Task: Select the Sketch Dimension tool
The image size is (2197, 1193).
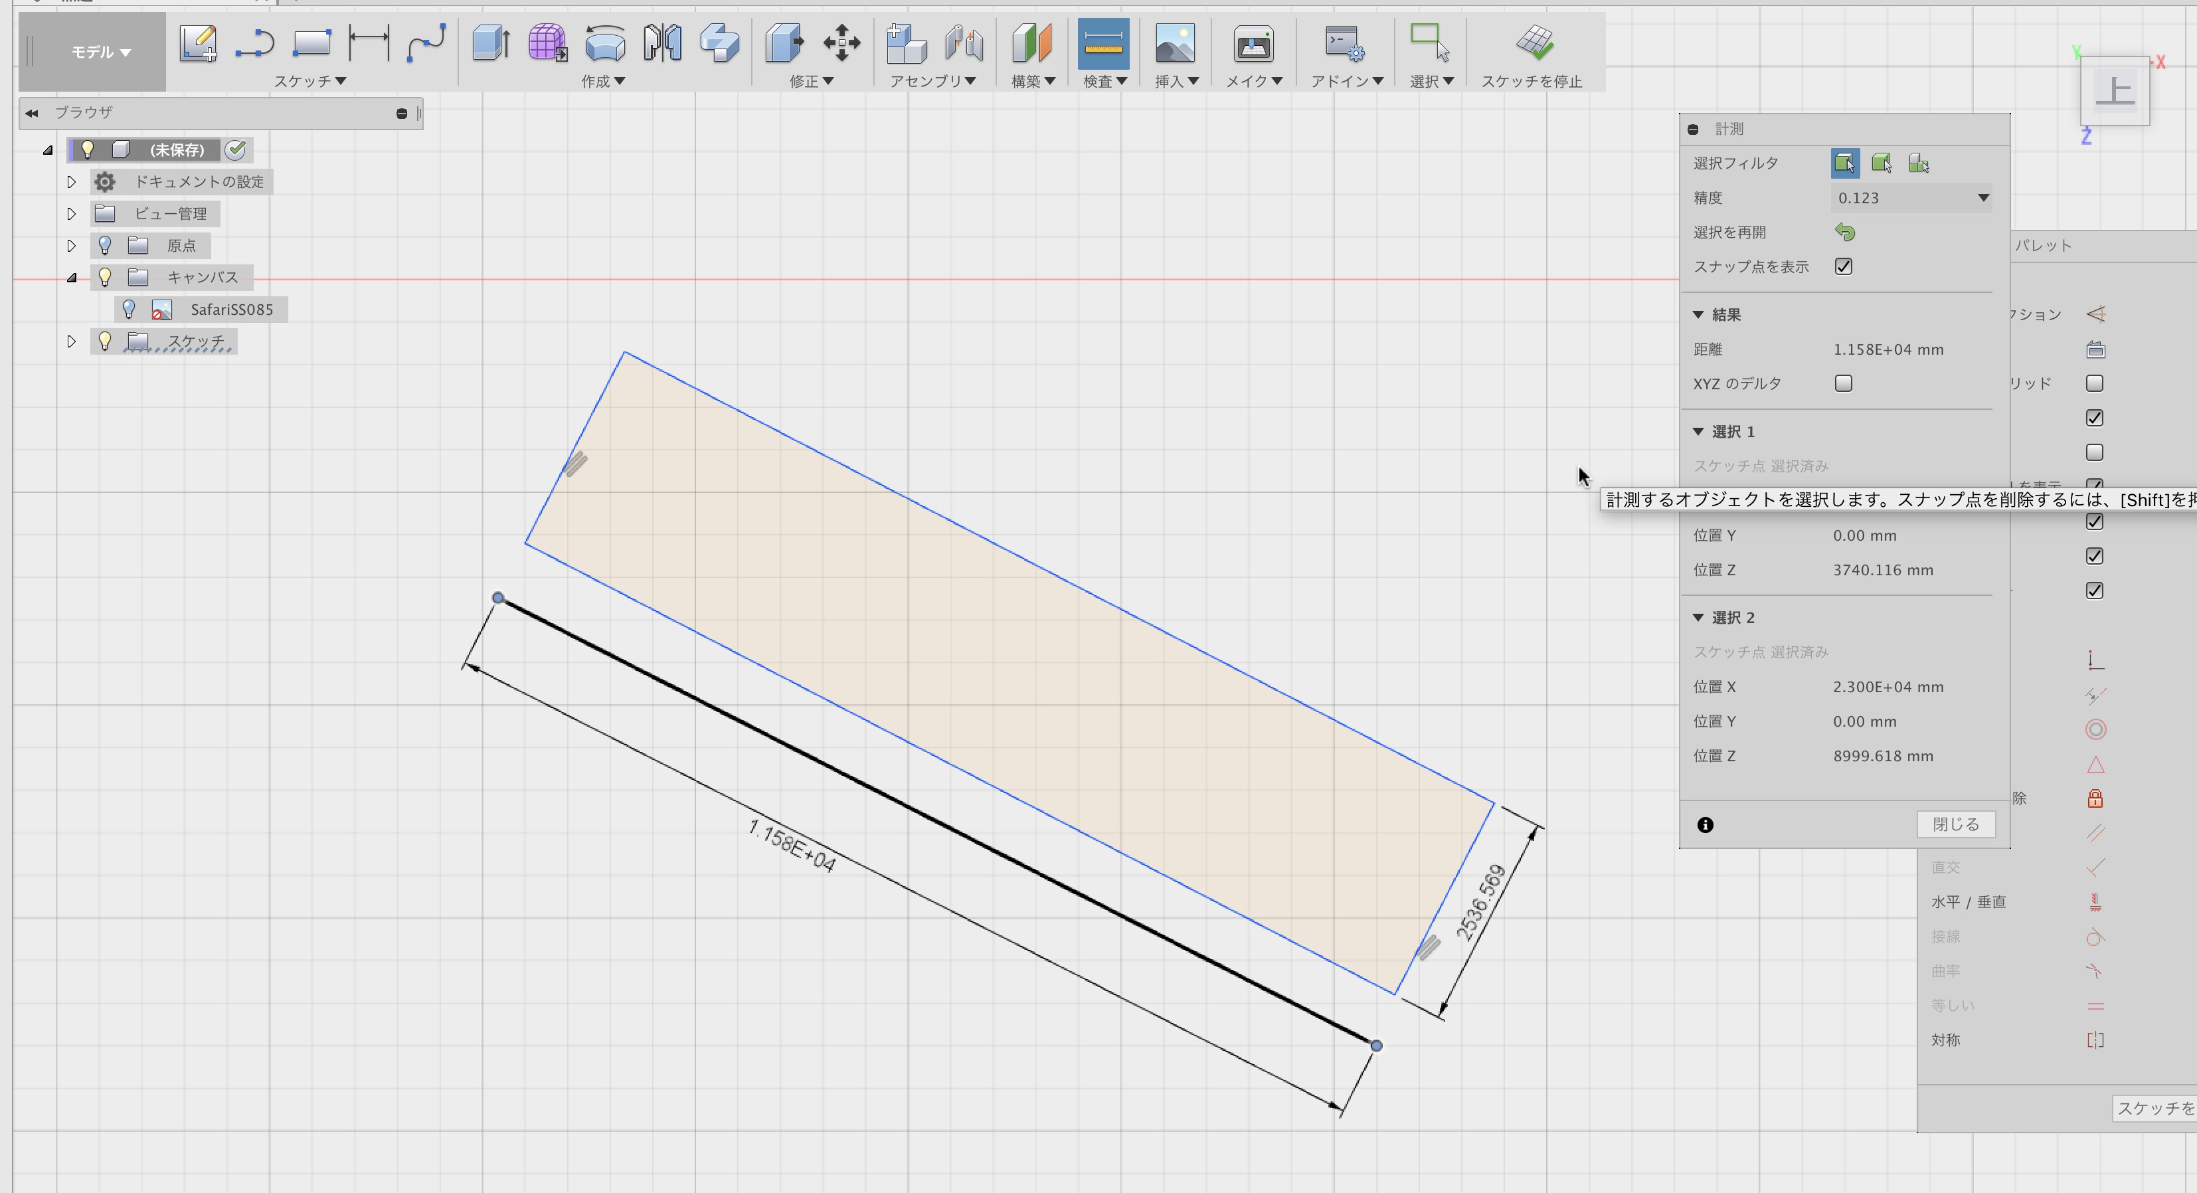Action: click(x=369, y=43)
